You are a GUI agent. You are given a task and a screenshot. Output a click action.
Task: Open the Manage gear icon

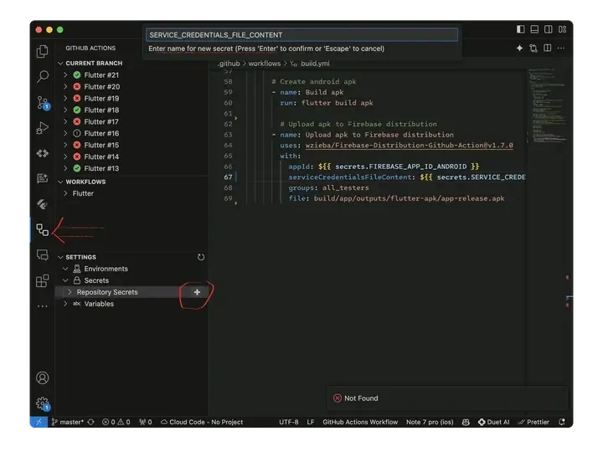(x=43, y=403)
